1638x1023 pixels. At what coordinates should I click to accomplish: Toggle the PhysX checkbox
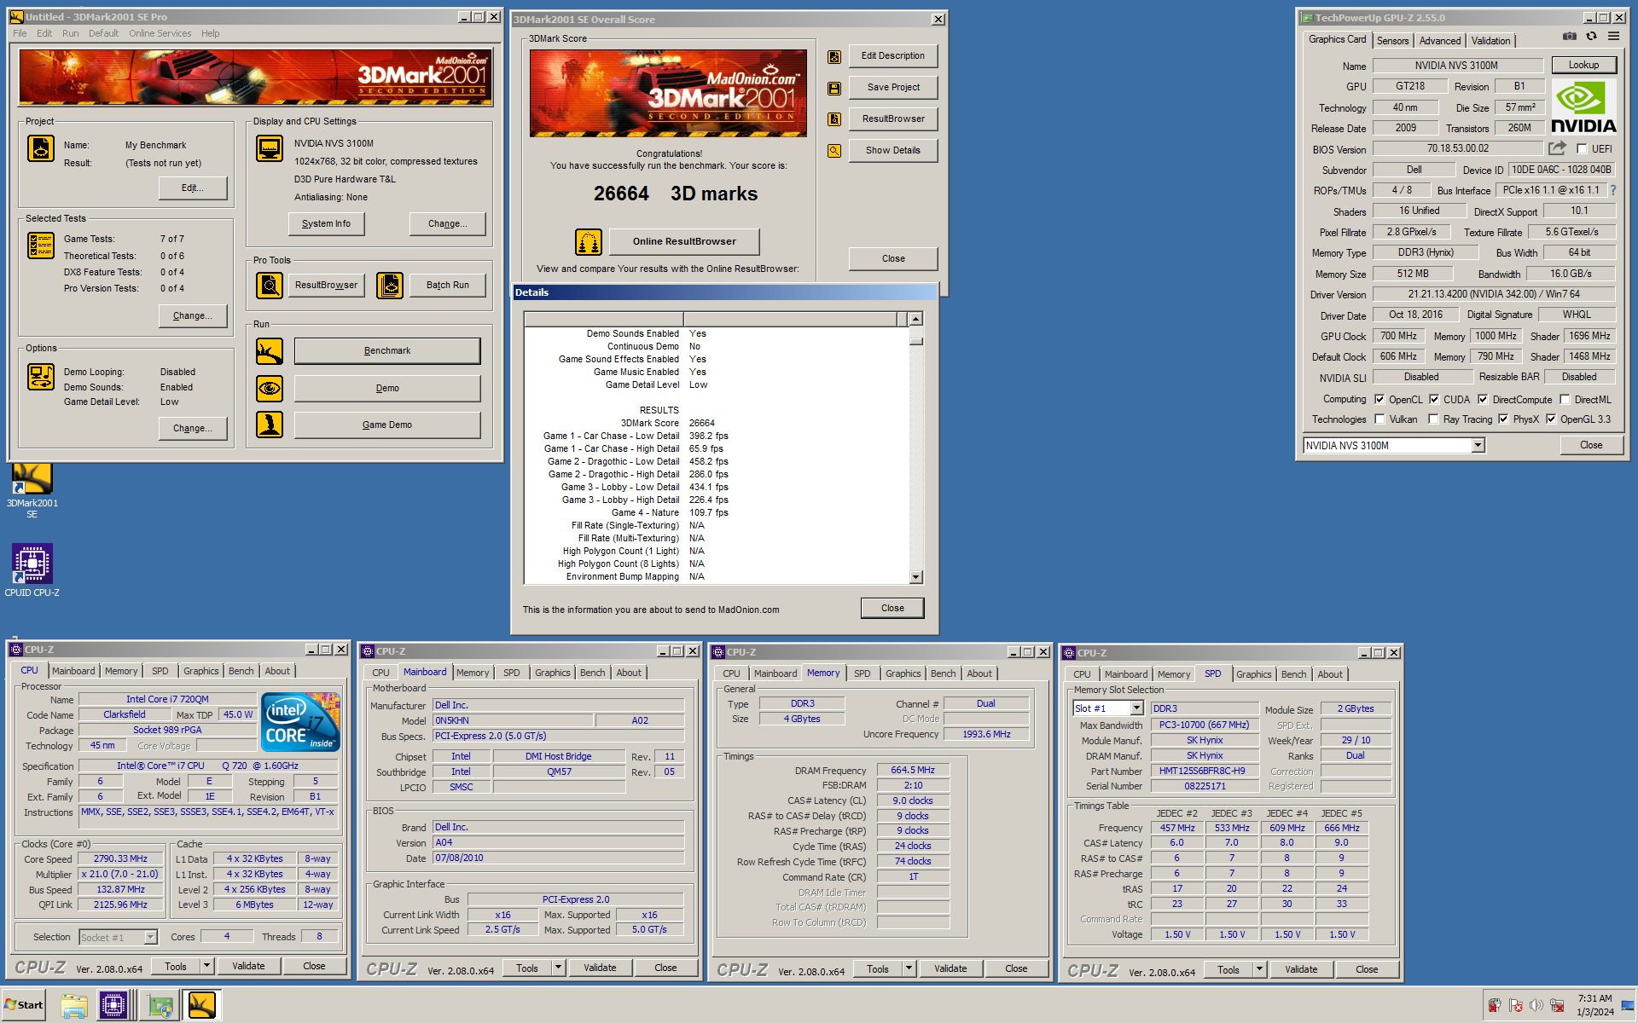1503,419
